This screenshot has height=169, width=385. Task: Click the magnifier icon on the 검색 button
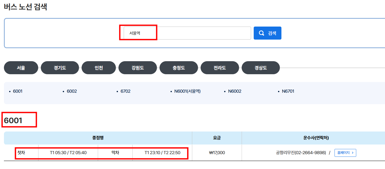click(261, 33)
